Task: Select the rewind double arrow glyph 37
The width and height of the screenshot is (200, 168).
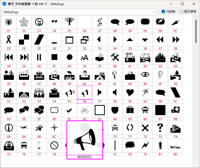Action: pos(160,40)
